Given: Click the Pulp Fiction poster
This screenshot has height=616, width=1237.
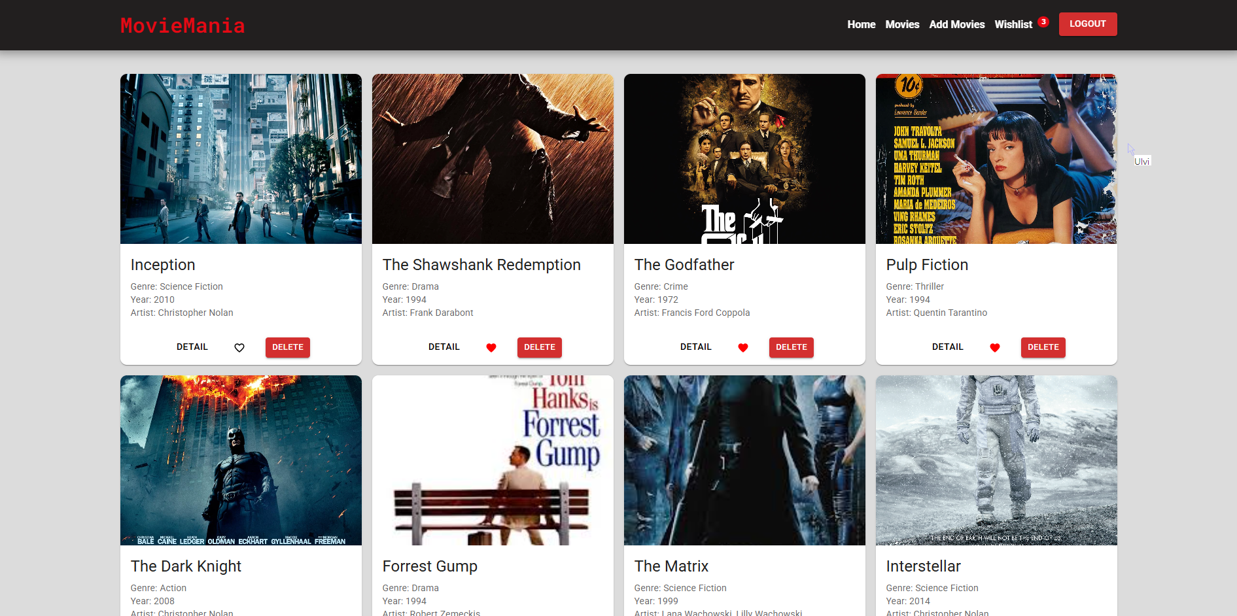Looking at the screenshot, I should [x=996, y=159].
